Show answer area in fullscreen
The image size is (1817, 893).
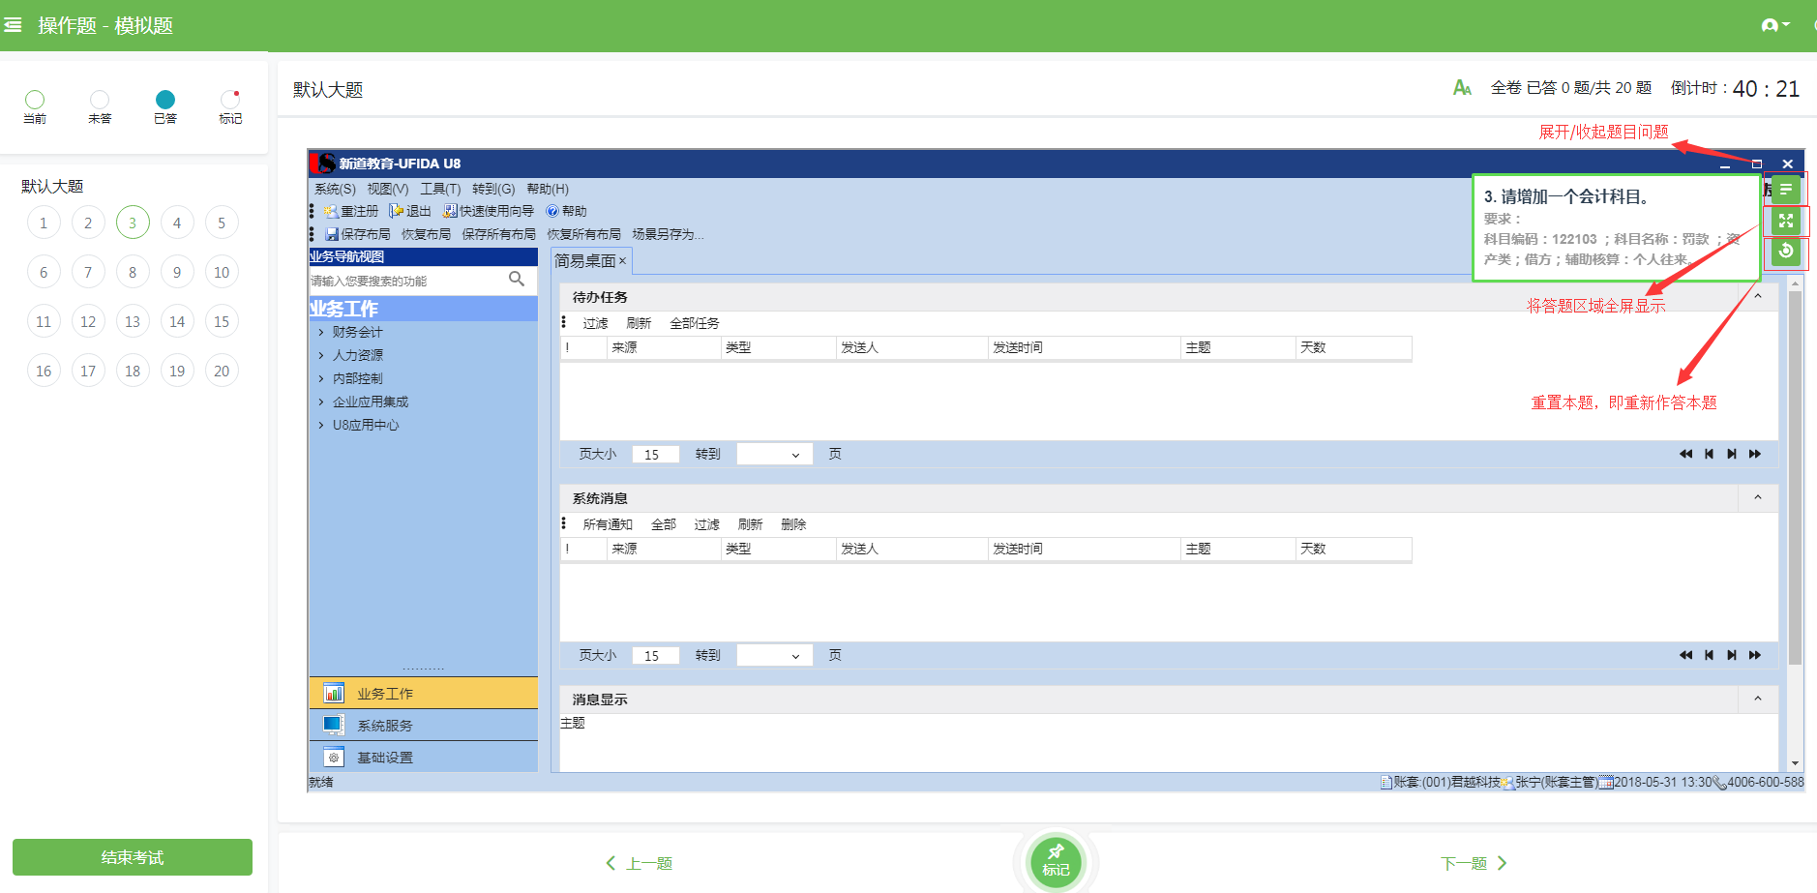(x=1786, y=222)
